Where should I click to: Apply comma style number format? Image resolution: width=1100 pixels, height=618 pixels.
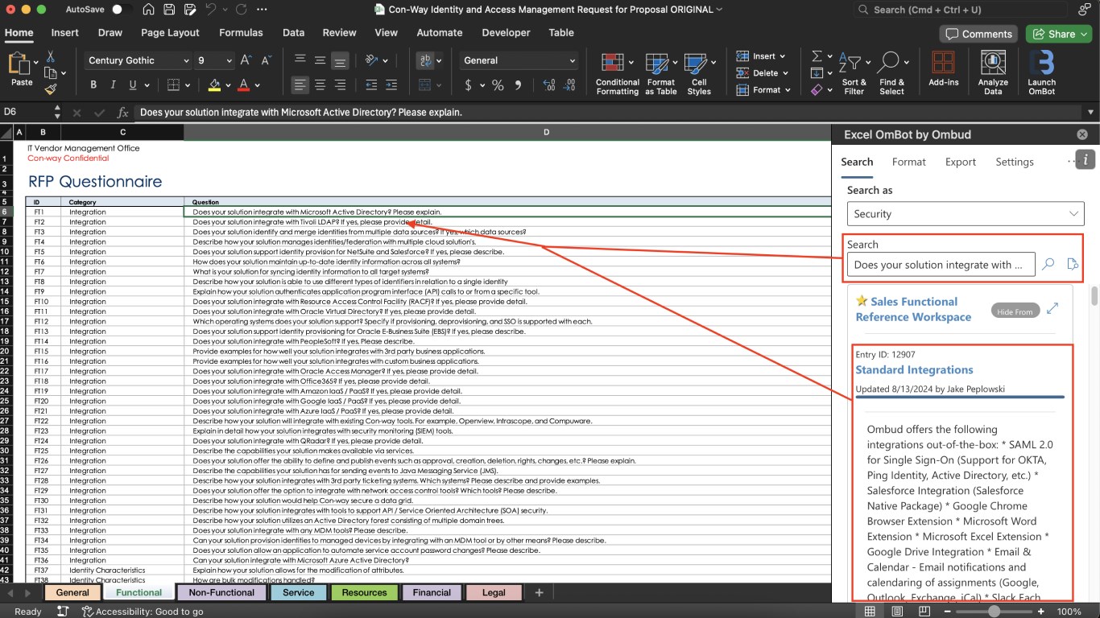click(x=518, y=85)
